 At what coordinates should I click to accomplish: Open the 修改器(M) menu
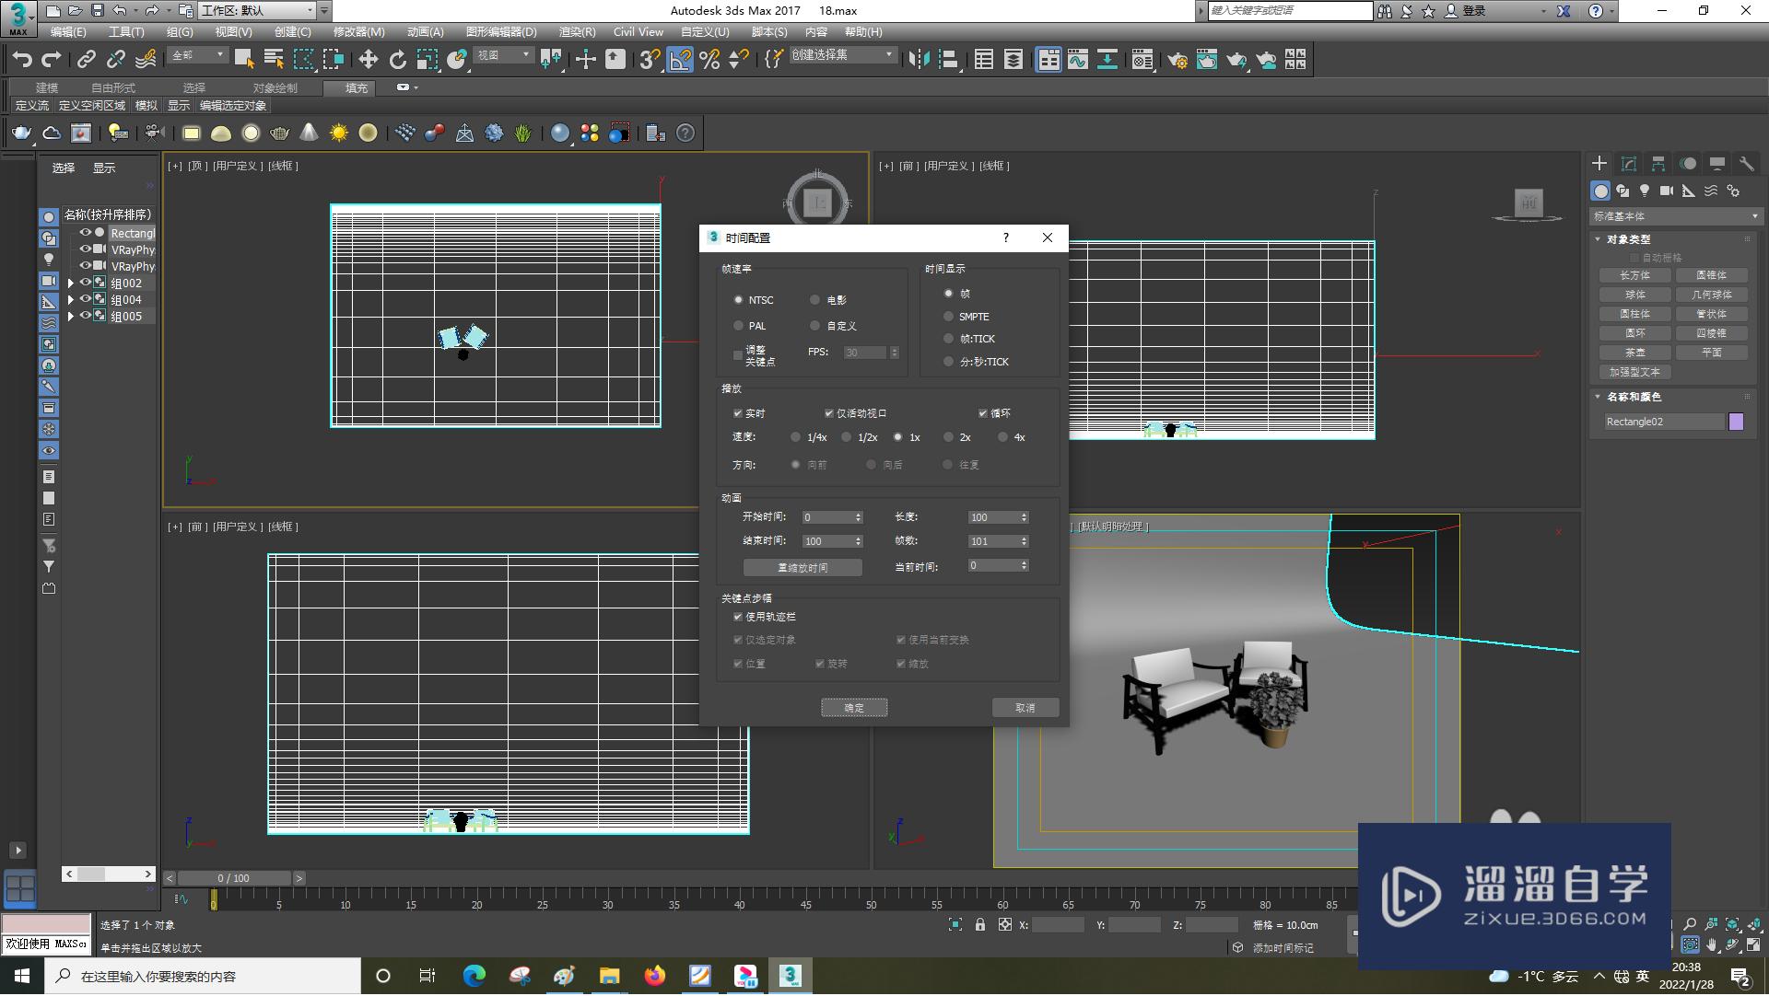[x=358, y=31]
